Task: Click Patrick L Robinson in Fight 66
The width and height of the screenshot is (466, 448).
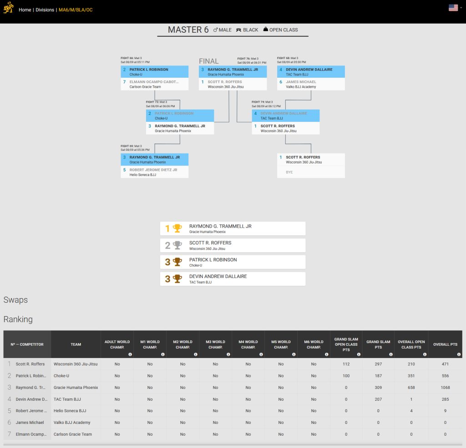Action: (x=155, y=72)
